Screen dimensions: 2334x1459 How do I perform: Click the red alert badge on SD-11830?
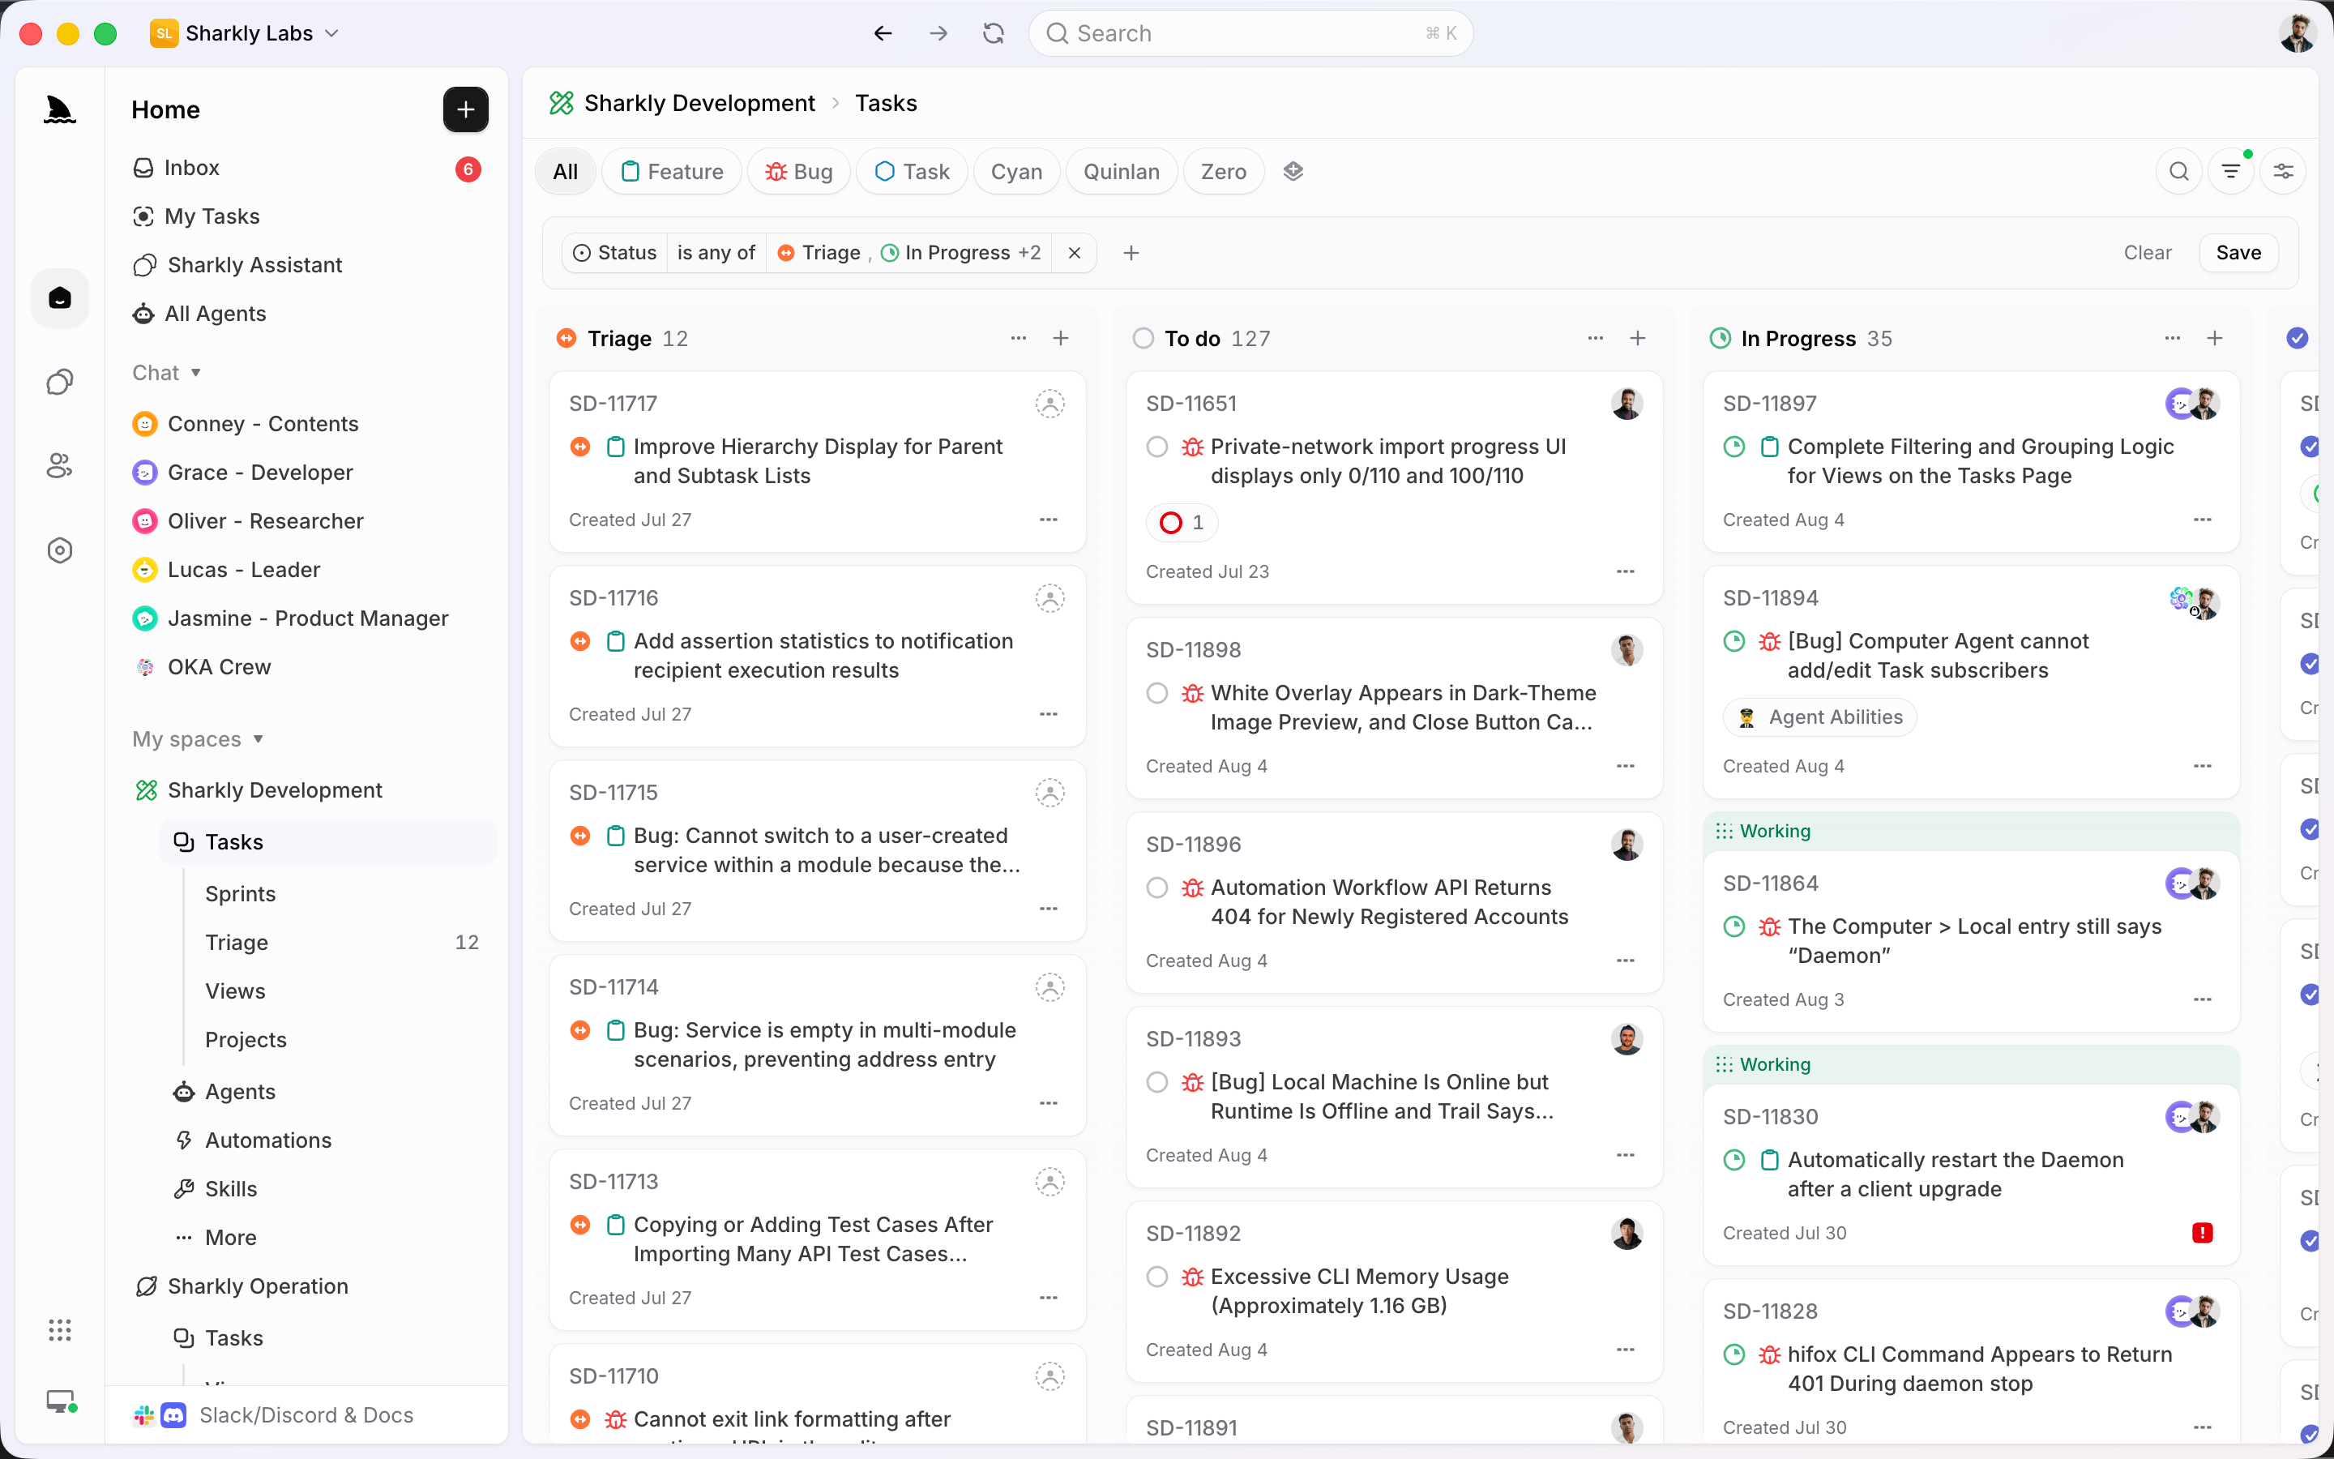2203,1233
